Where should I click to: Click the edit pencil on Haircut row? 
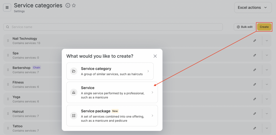point(255,114)
